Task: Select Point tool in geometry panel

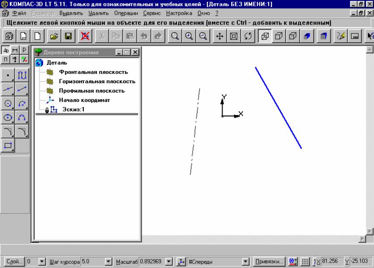Action: tap(8, 76)
